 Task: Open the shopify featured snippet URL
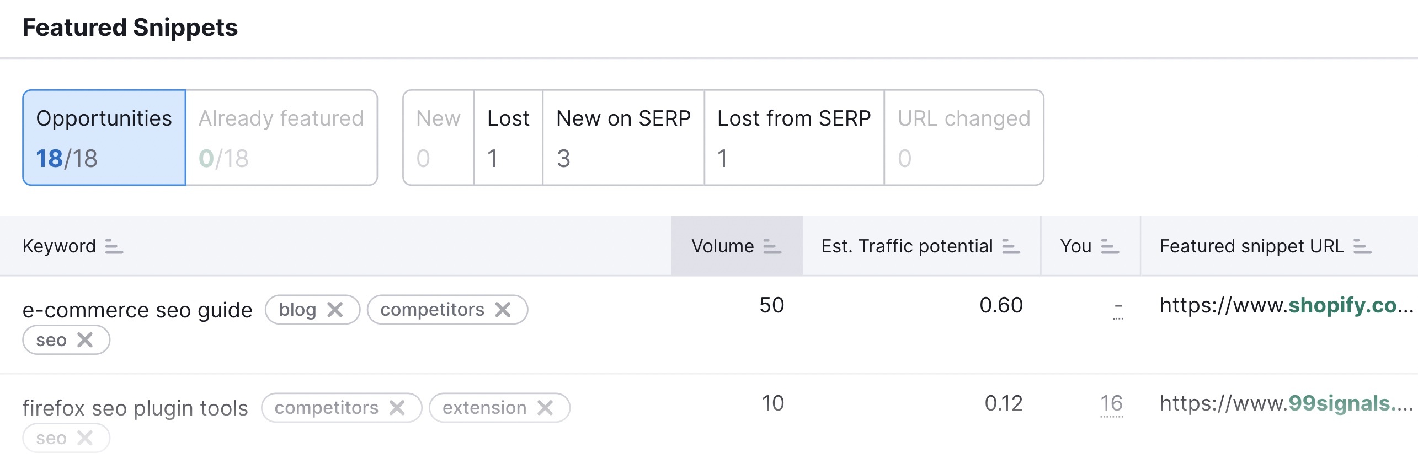click(x=1286, y=305)
